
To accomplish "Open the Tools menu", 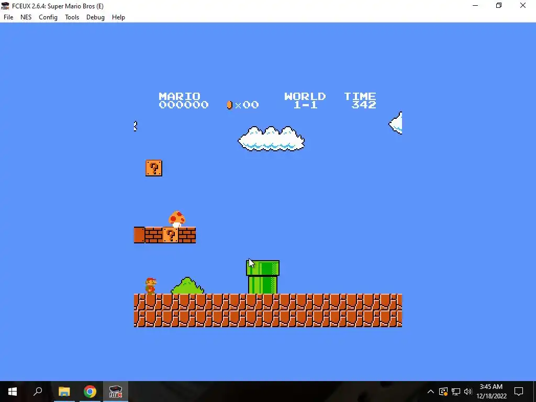I will (72, 17).
